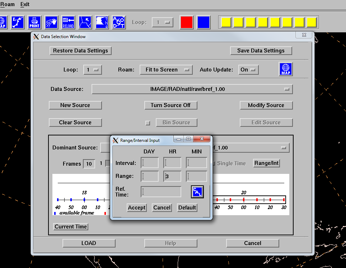The height and width of the screenshot is (268, 346).
Task: Enable the Single Time option
Action: (214, 163)
